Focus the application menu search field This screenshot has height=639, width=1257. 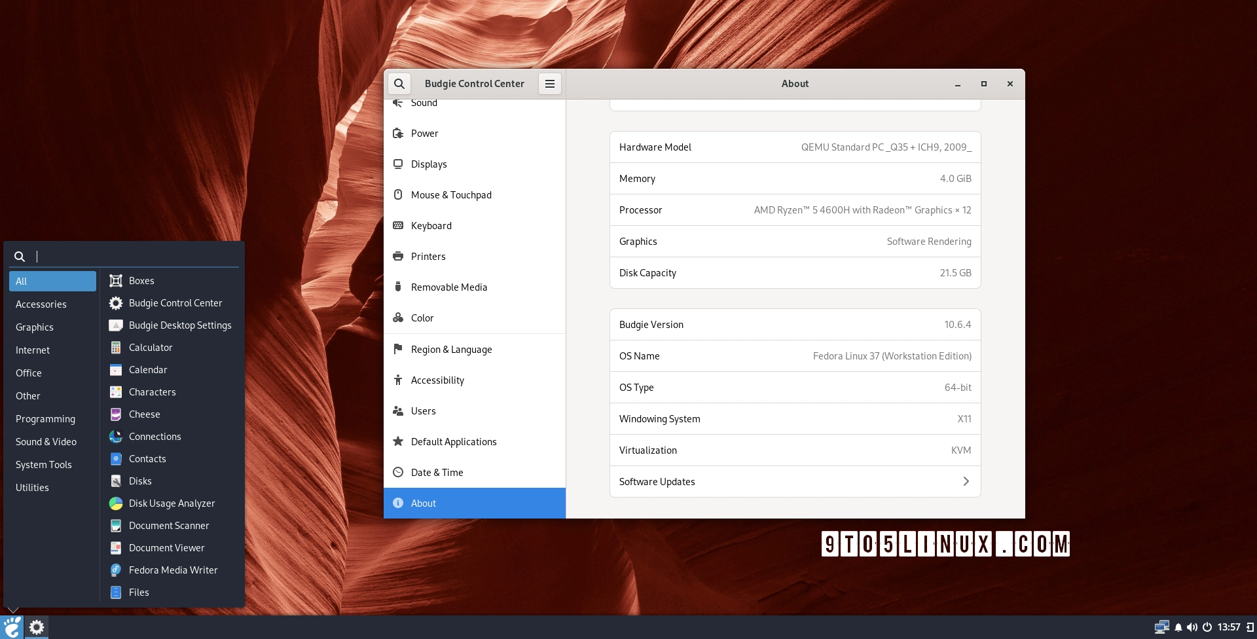pos(131,257)
